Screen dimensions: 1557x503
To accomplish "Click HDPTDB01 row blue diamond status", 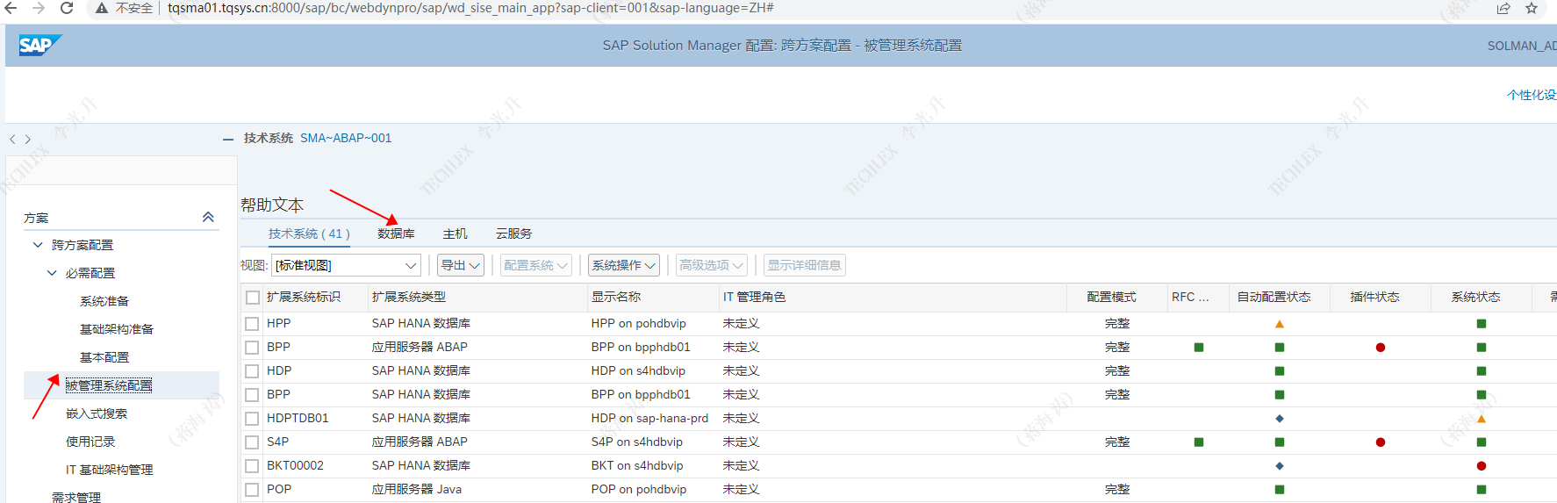I will pos(1280,419).
